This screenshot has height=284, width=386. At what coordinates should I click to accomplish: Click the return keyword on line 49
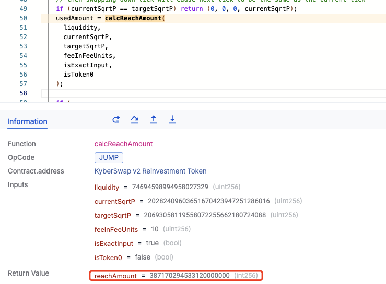[x=192, y=9]
